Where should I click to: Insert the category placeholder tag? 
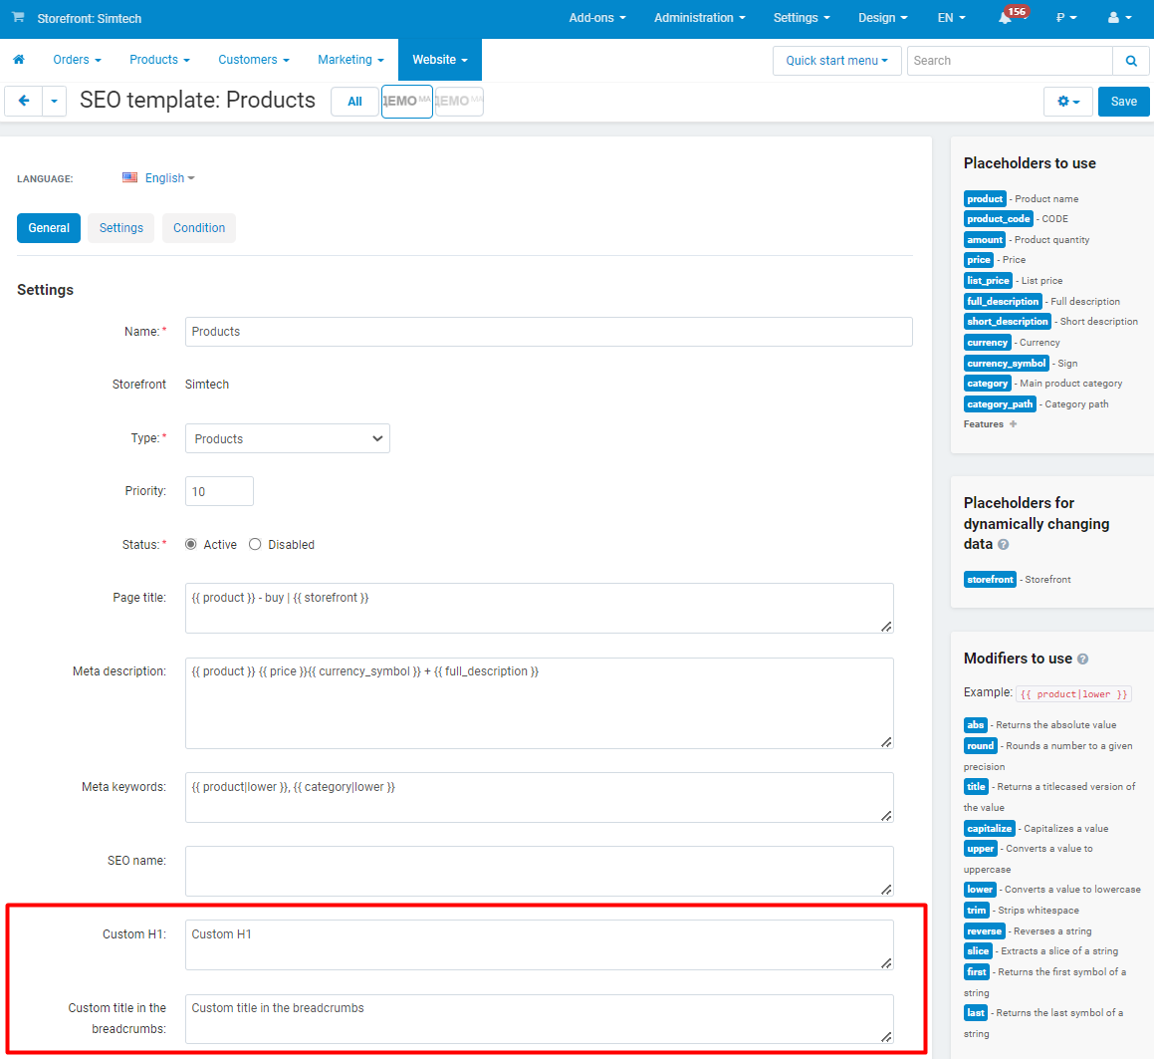pyautogui.click(x=988, y=383)
